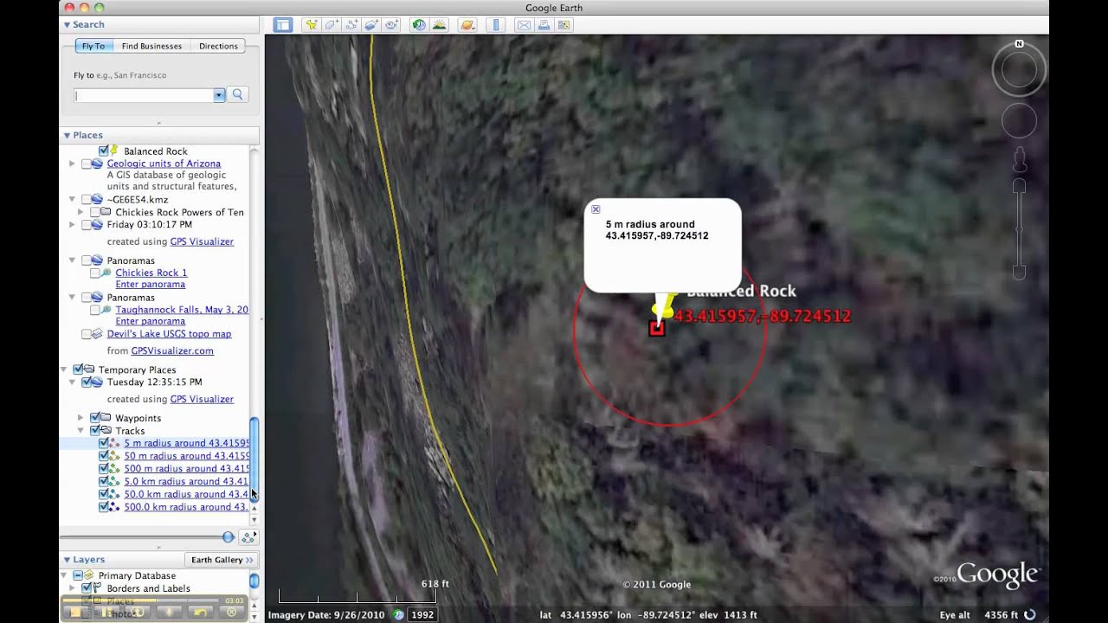
Task: Click the Fly to search input field
Action: point(144,95)
